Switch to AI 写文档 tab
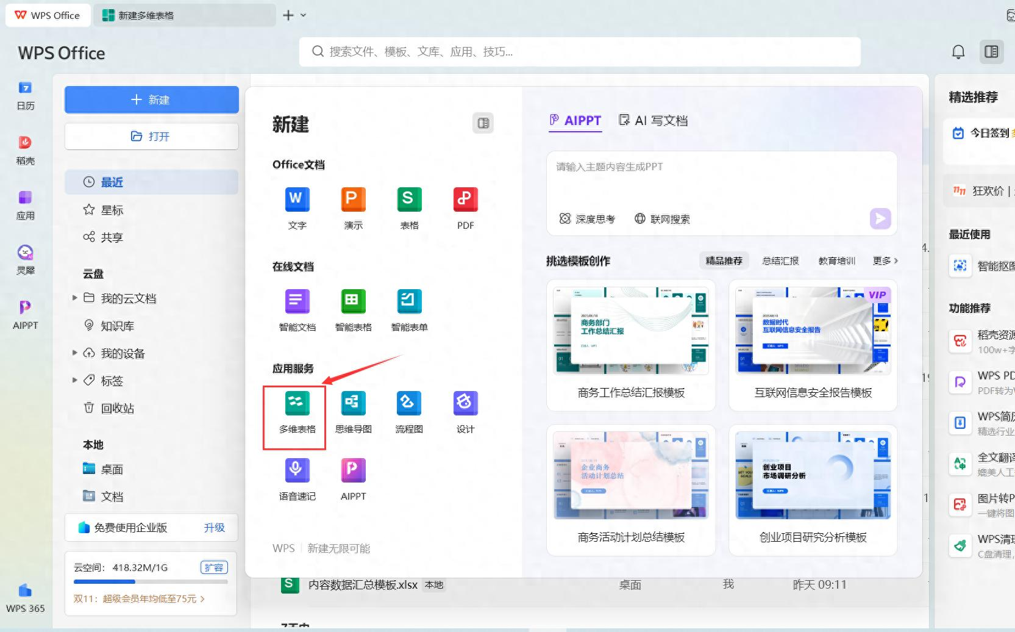 pos(654,121)
